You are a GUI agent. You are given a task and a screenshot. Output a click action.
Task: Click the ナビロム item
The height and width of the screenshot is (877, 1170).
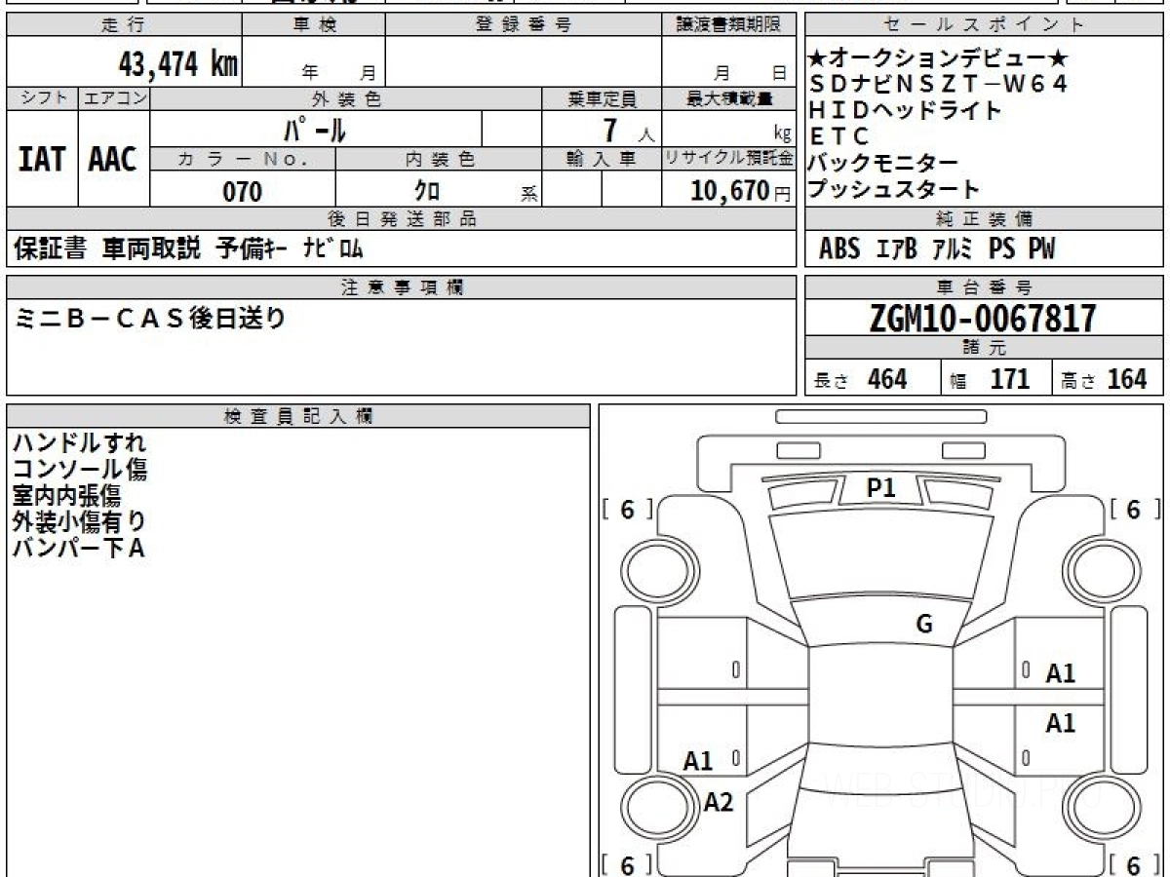(332, 249)
